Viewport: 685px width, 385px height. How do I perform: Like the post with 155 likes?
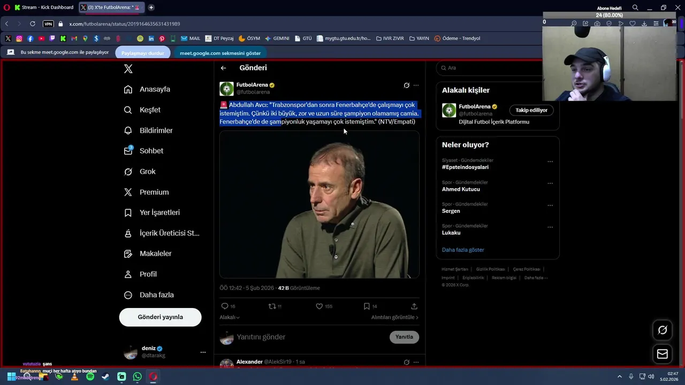click(x=319, y=306)
